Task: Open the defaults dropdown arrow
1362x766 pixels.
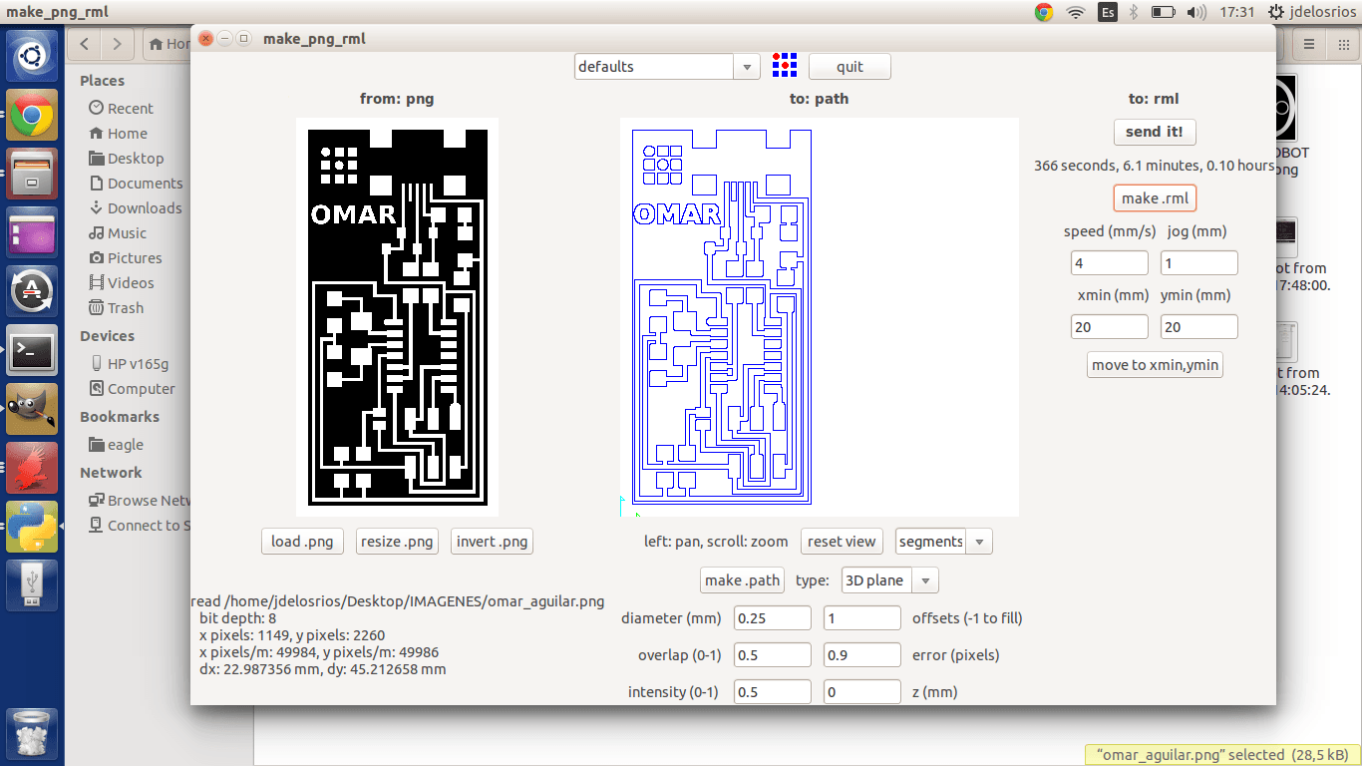Action: tap(747, 67)
